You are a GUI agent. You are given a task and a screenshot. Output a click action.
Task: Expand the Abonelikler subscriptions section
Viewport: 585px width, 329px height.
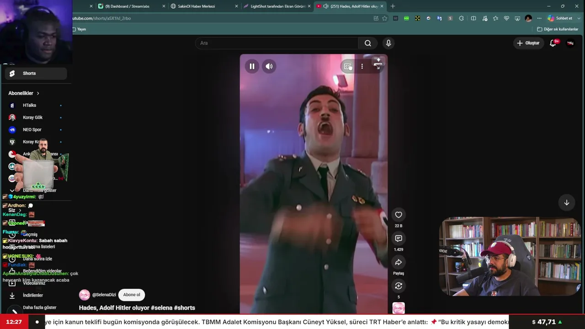[24, 93]
